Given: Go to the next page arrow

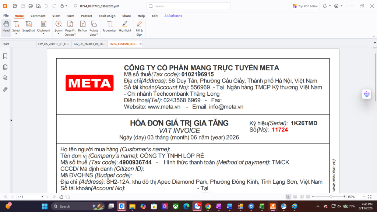Looking at the screenshot, I should (47, 197).
